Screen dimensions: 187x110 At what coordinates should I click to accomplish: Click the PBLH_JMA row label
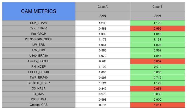[x=38, y=99]
